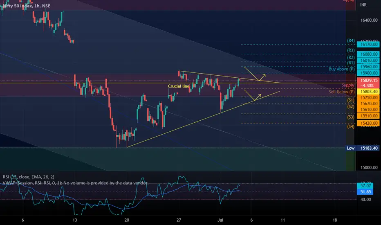Click the date label 18 on time axis
The image size is (381, 225).
[x=335, y=220]
